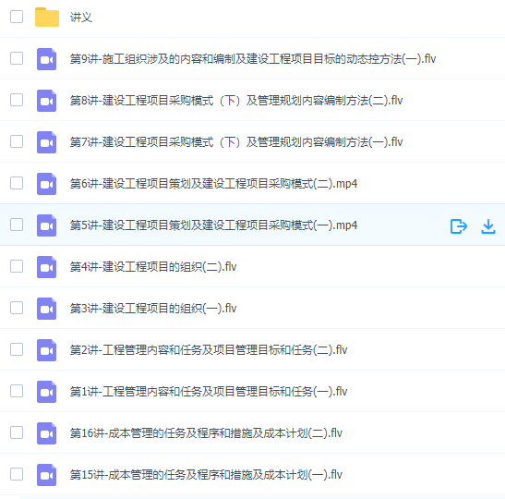Screen dimensions: 505x499
Task: Select checkbox for 第9讲 video file
Action: [x=17, y=58]
